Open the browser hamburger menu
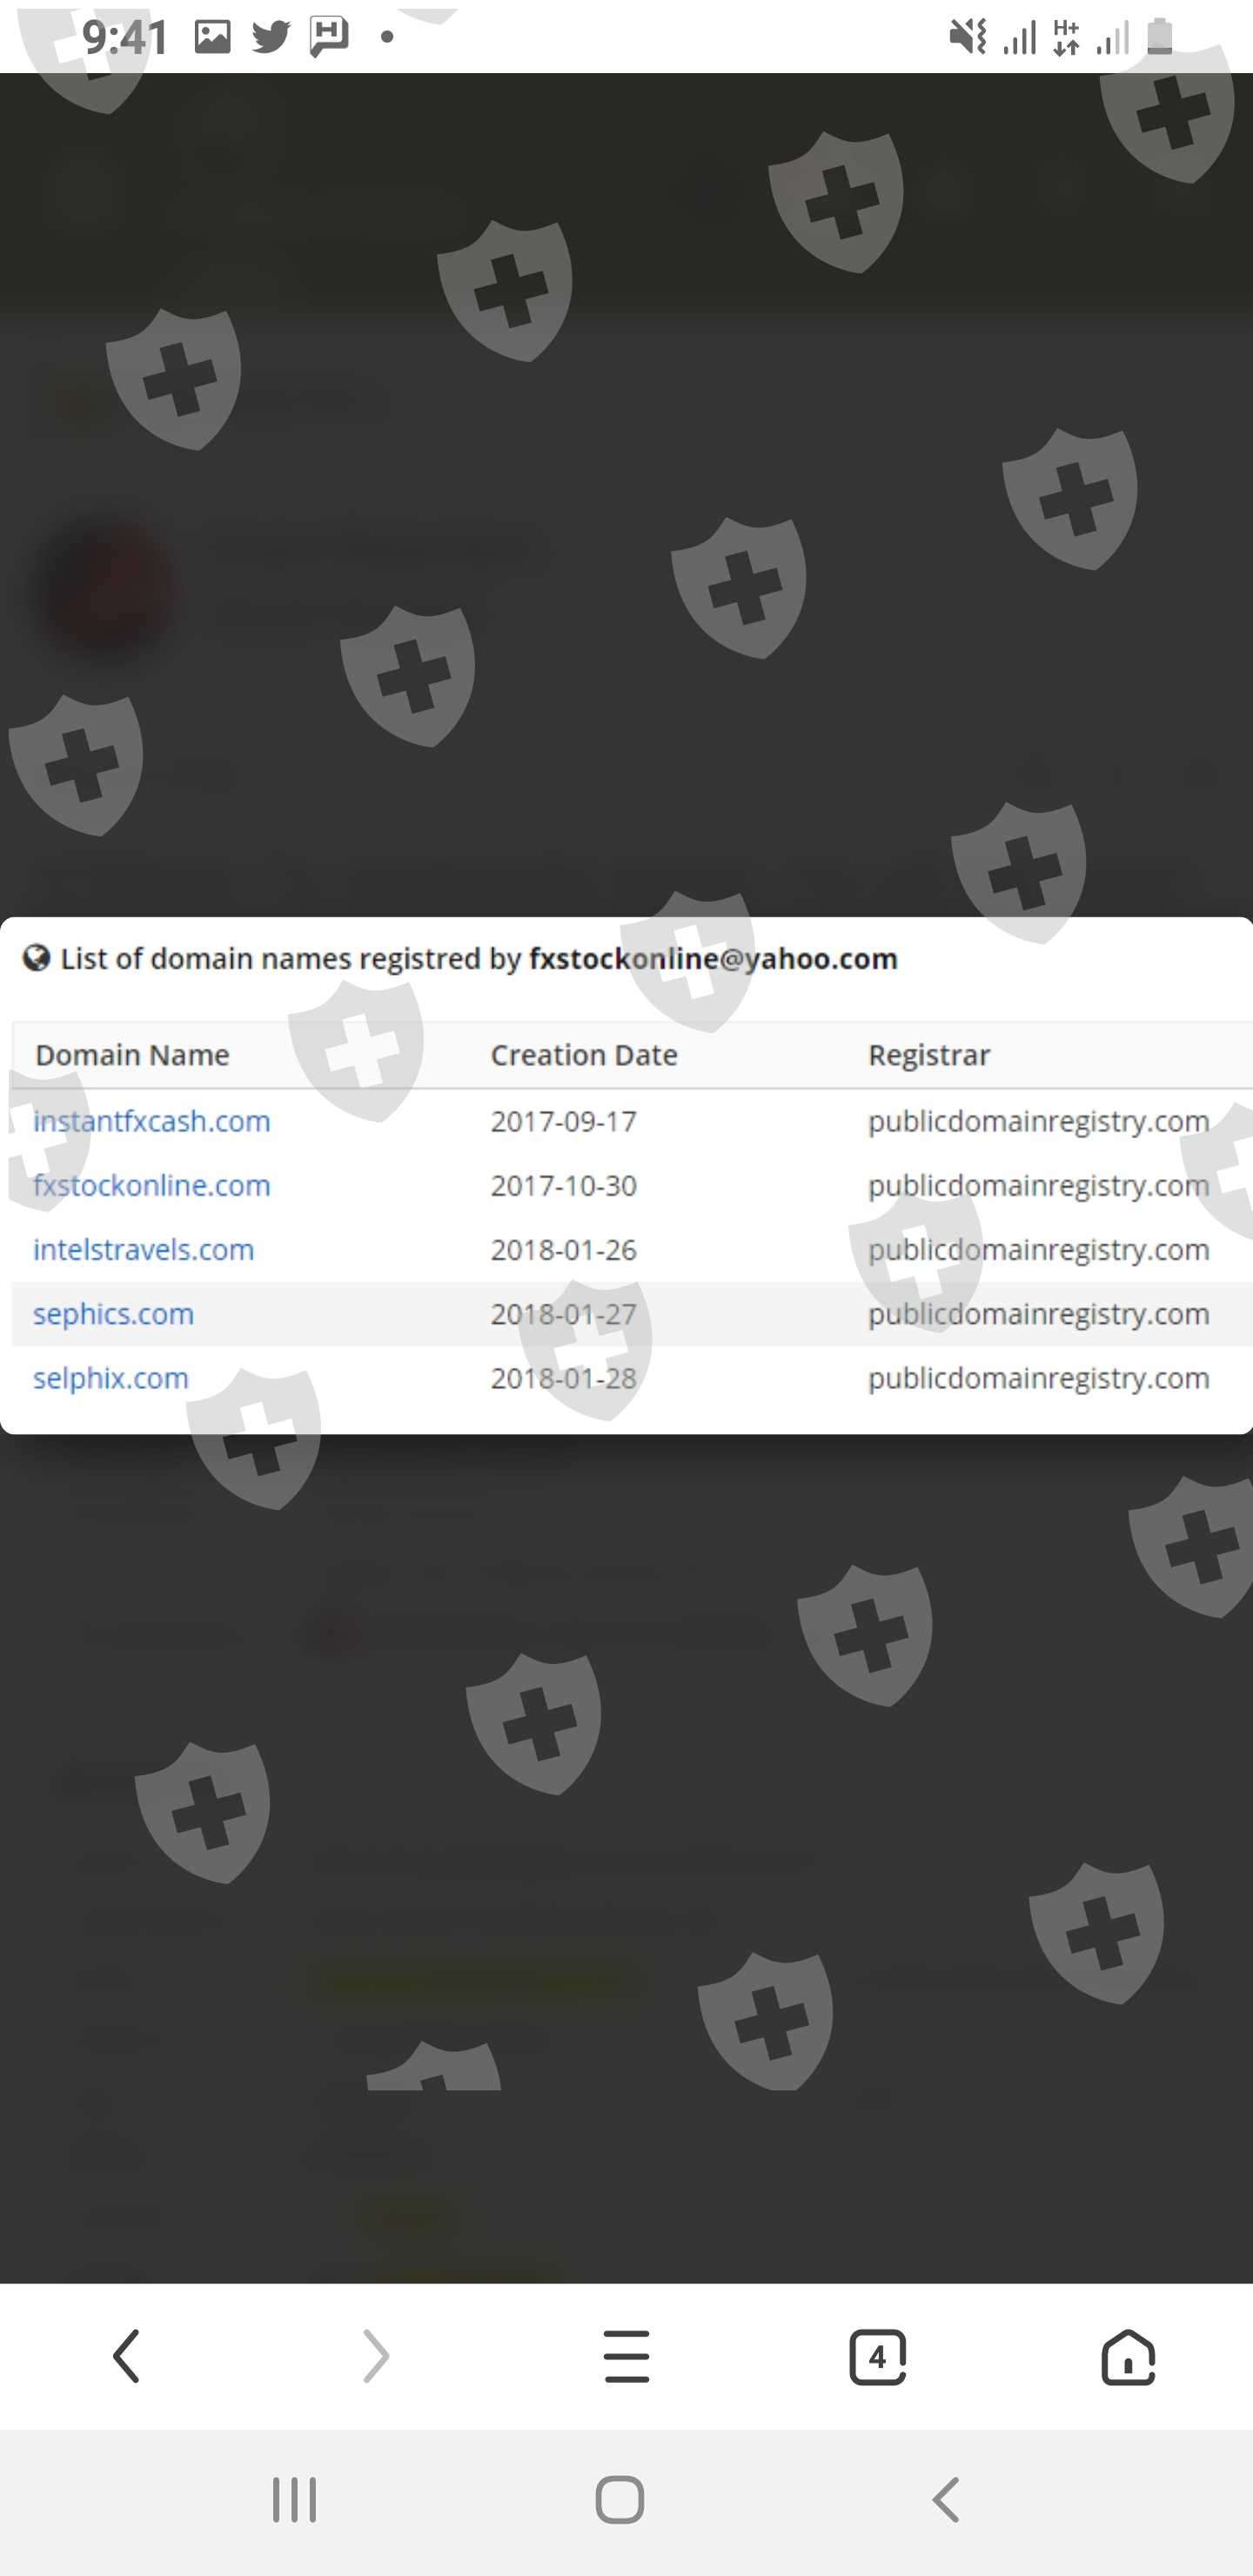The height and width of the screenshot is (2576, 1253). pyautogui.click(x=626, y=2355)
